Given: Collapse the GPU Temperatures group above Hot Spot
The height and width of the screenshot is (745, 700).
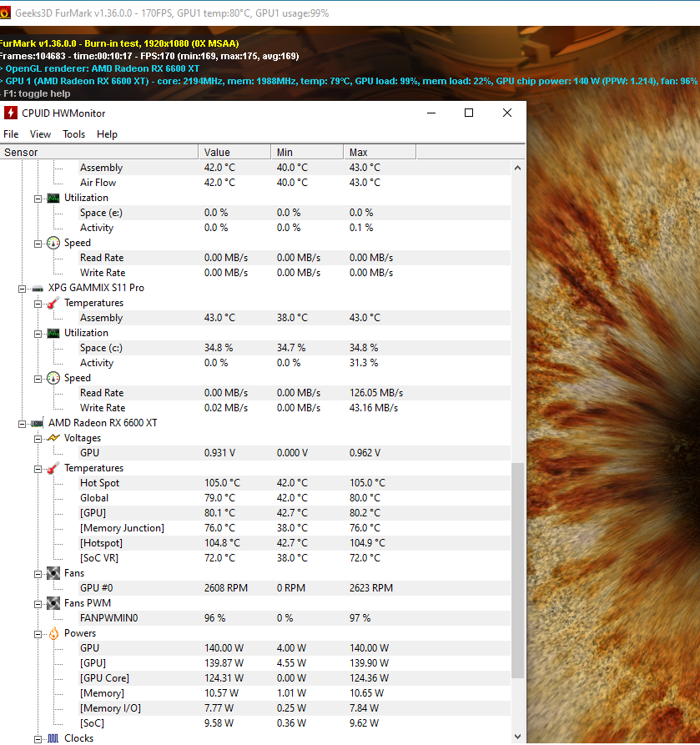Looking at the screenshot, I should (x=38, y=470).
